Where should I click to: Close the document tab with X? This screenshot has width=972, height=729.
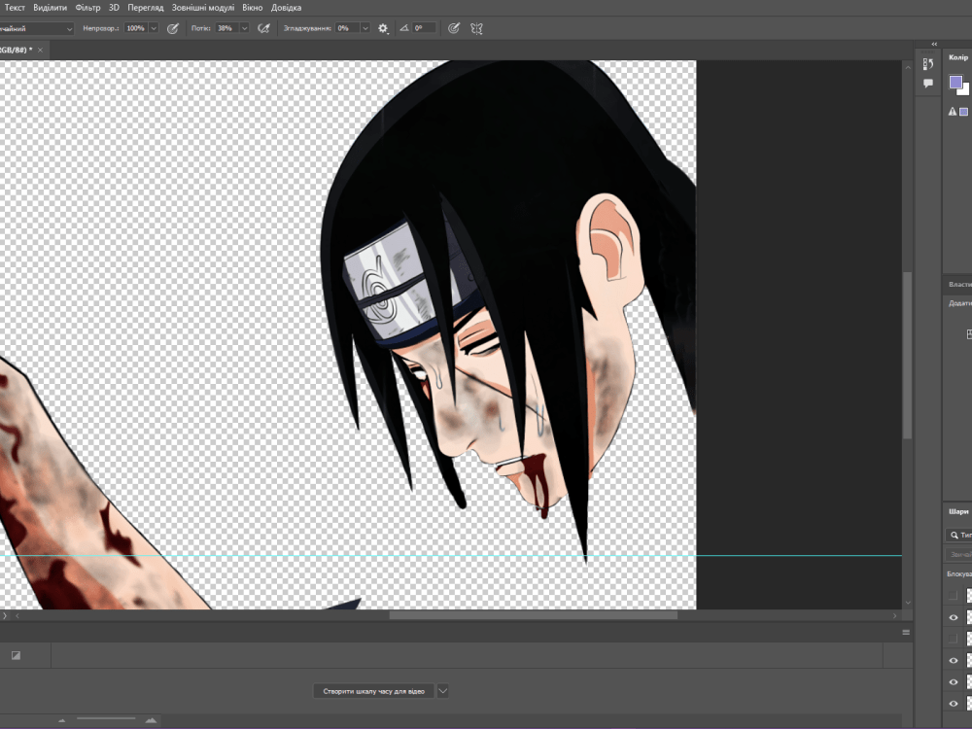click(x=40, y=50)
